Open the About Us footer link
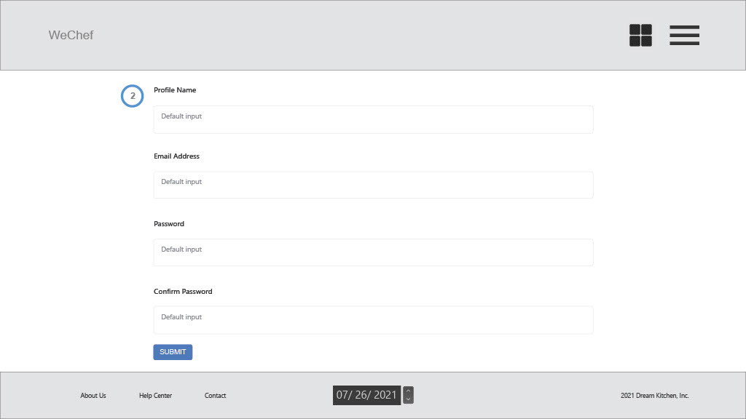 tap(93, 395)
